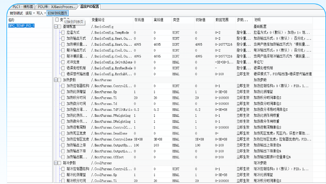Click the 初始值 column header
Viewport: 326px width, 184px height.
click(x=201, y=20)
